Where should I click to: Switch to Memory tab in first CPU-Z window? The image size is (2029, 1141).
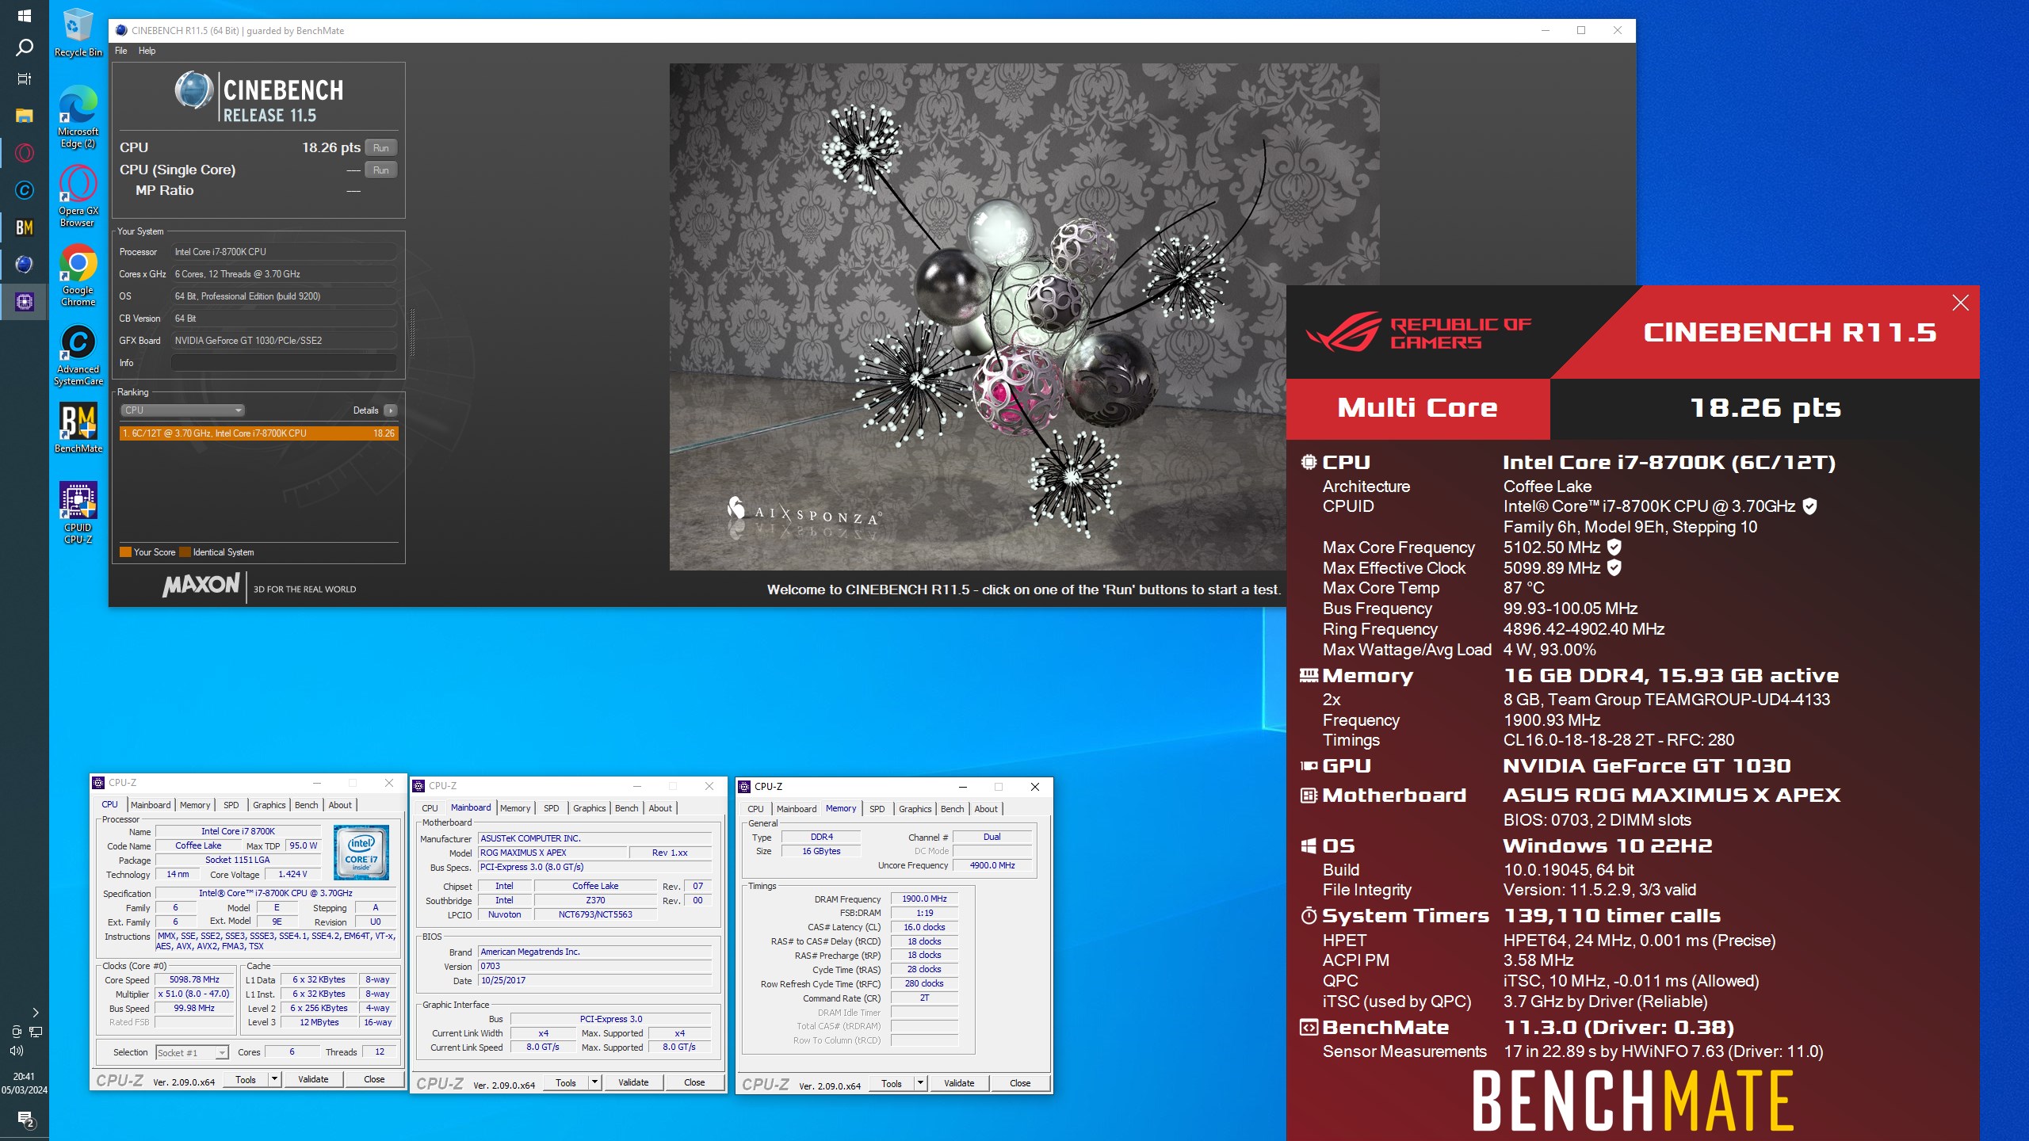click(x=195, y=805)
